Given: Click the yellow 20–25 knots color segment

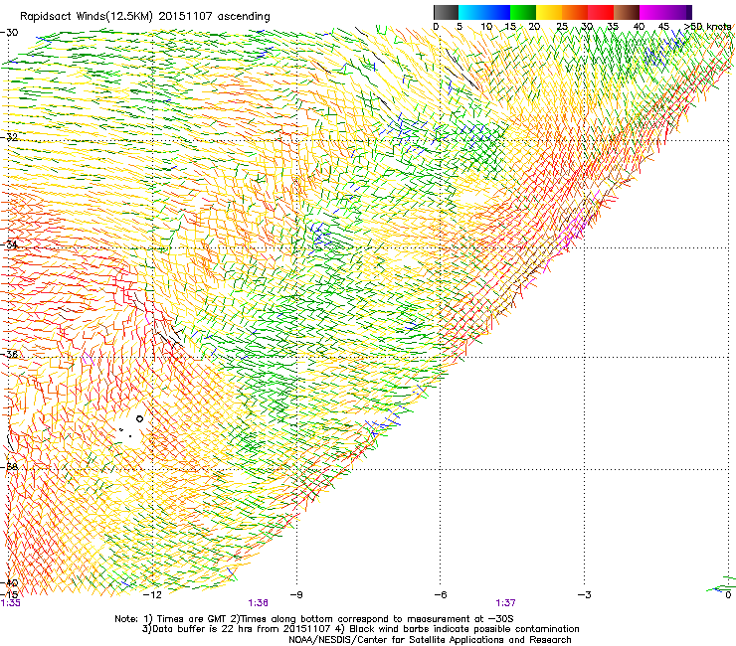Looking at the screenshot, I should 549,12.
